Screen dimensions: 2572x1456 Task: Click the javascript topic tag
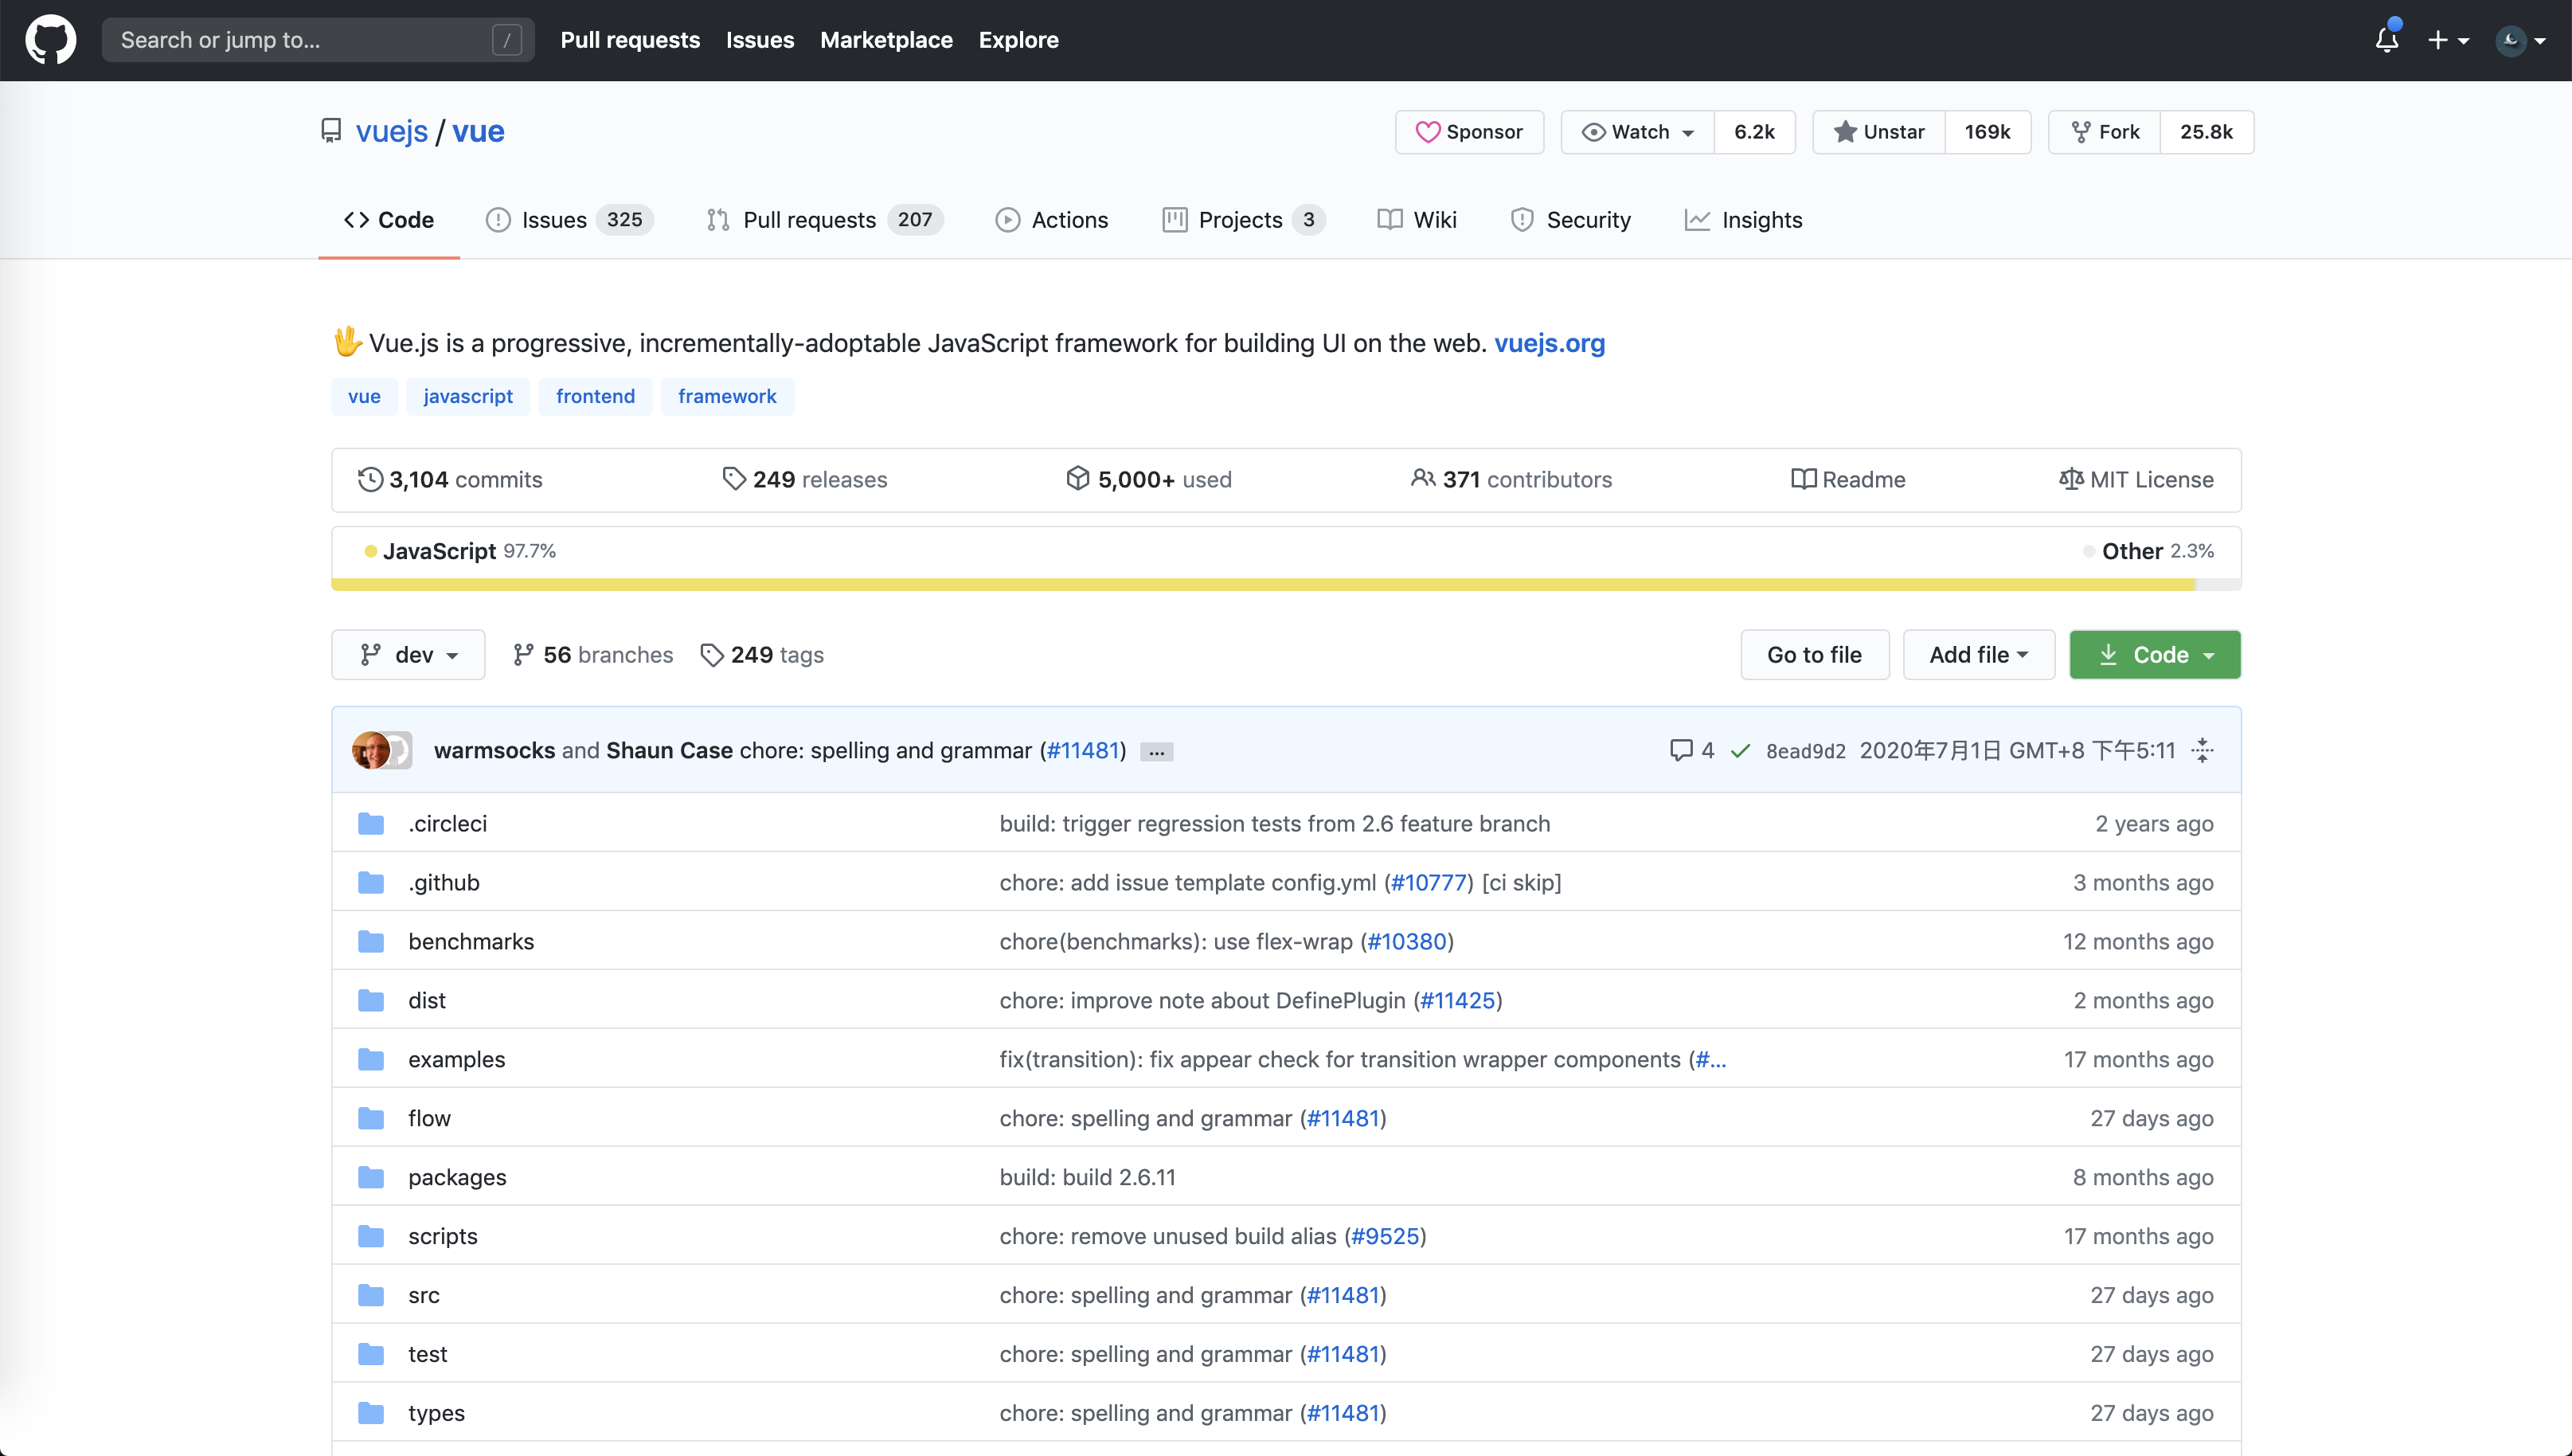468,396
